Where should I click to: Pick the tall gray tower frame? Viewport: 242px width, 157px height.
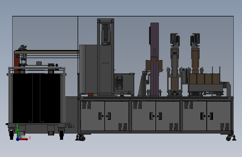tap(106, 57)
